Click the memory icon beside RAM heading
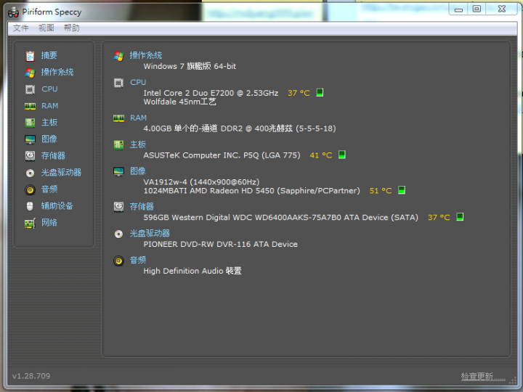 pyautogui.click(x=118, y=118)
